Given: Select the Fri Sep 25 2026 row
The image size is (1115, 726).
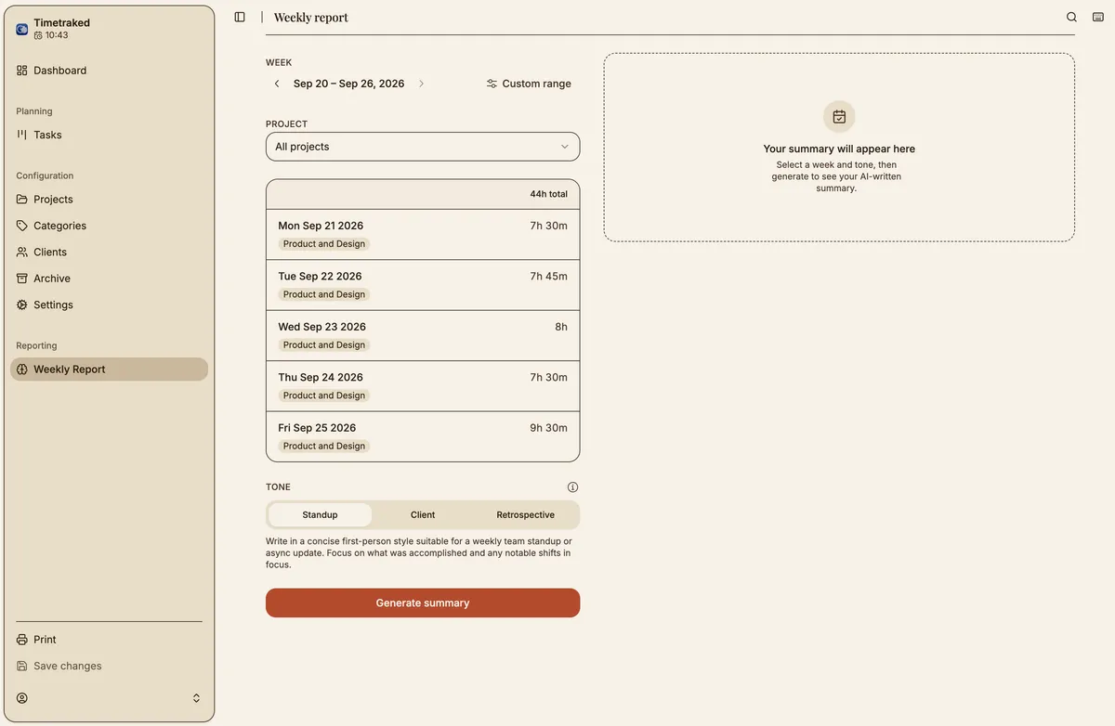Looking at the screenshot, I should coord(423,436).
